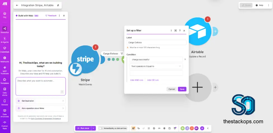
Task: Open filter dialog help question mark
Action: [180, 30]
